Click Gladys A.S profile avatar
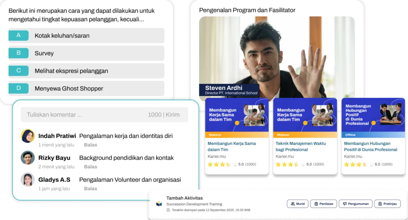 (27, 179)
